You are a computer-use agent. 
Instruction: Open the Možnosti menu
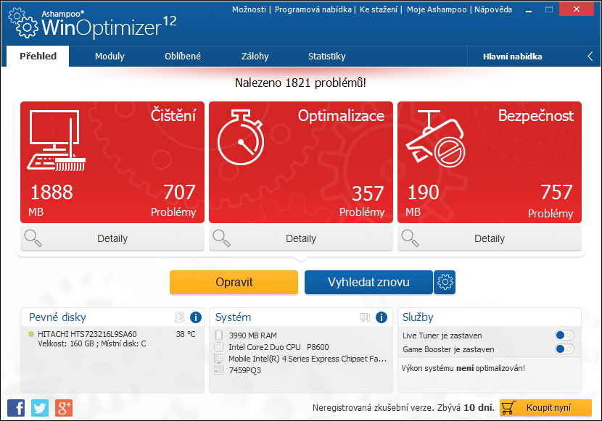pyautogui.click(x=249, y=9)
